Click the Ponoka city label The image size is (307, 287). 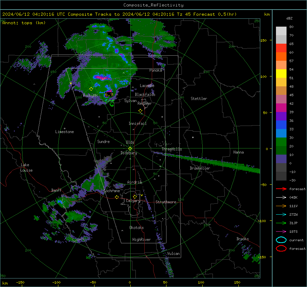(x=156, y=70)
